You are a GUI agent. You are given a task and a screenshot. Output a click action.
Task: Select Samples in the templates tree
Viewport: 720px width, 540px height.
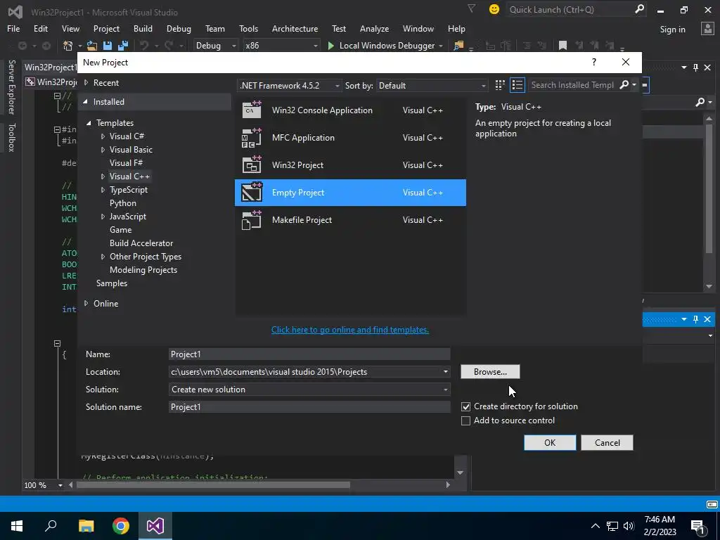coord(112,283)
